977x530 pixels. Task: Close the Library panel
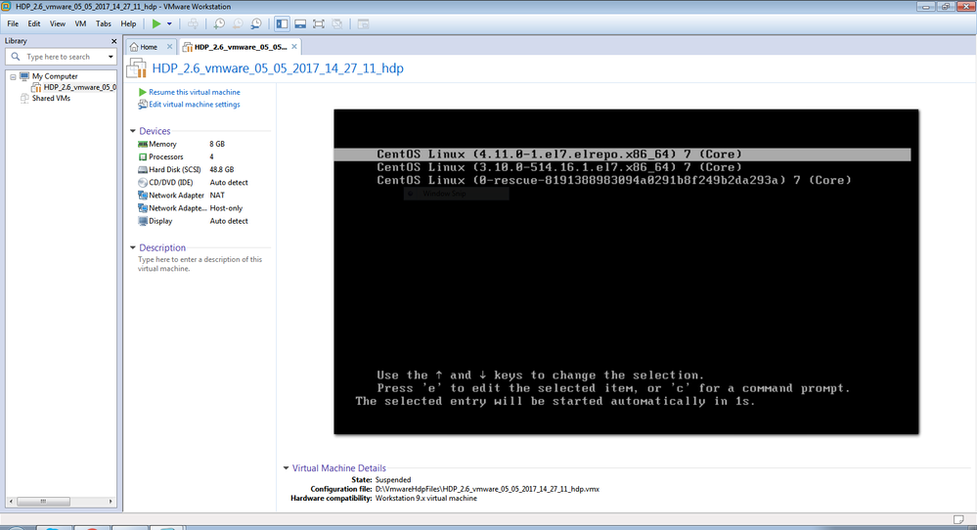click(x=113, y=41)
